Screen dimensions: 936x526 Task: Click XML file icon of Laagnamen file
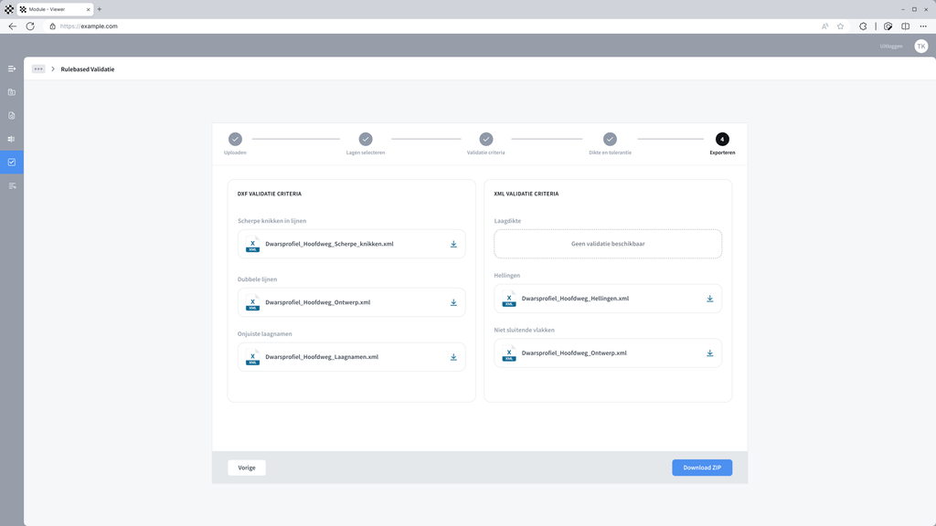pyautogui.click(x=252, y=357)
